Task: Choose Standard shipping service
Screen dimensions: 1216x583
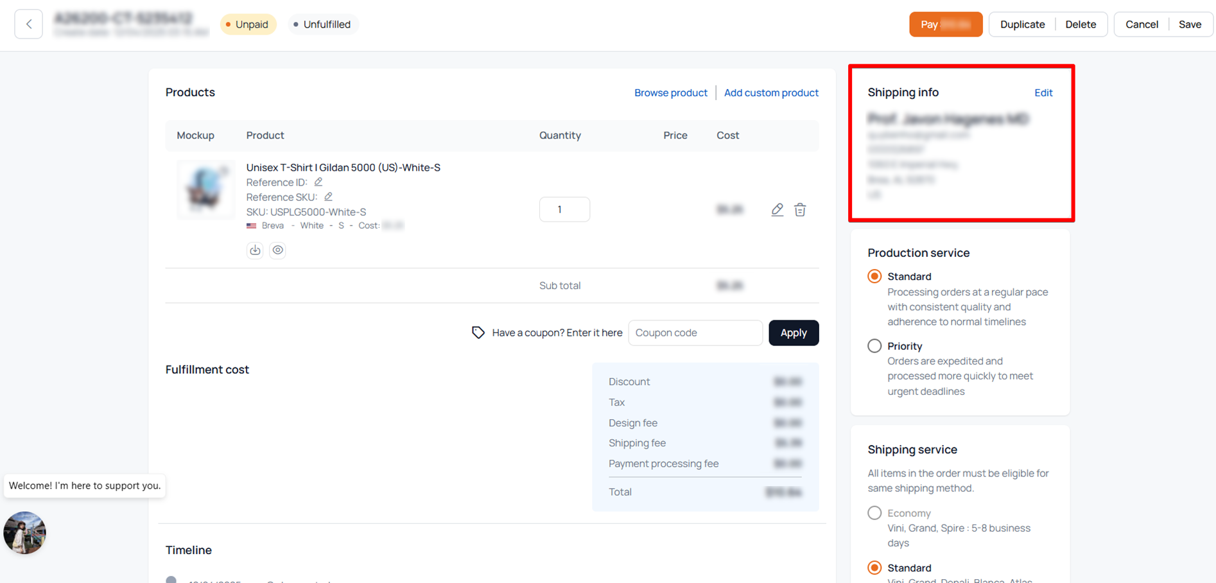Action: click(874, 568)
